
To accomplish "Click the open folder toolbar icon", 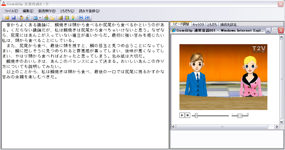I will click(7, 17).
